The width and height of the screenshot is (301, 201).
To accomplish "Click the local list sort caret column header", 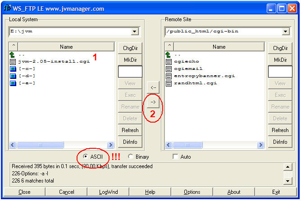I will (14, 47).
